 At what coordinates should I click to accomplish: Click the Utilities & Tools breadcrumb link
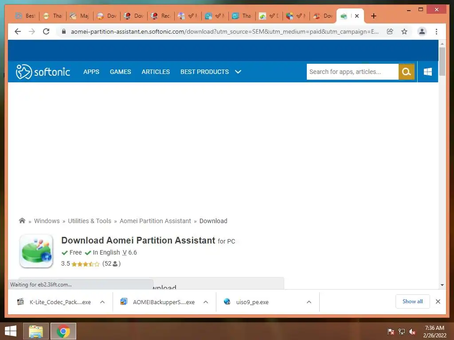(x=90, y=221)
